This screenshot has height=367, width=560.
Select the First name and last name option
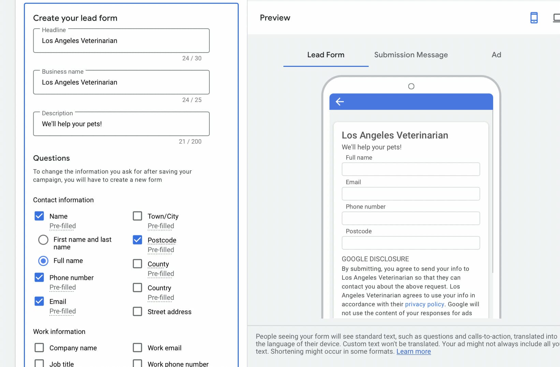(x=43, y=240)
